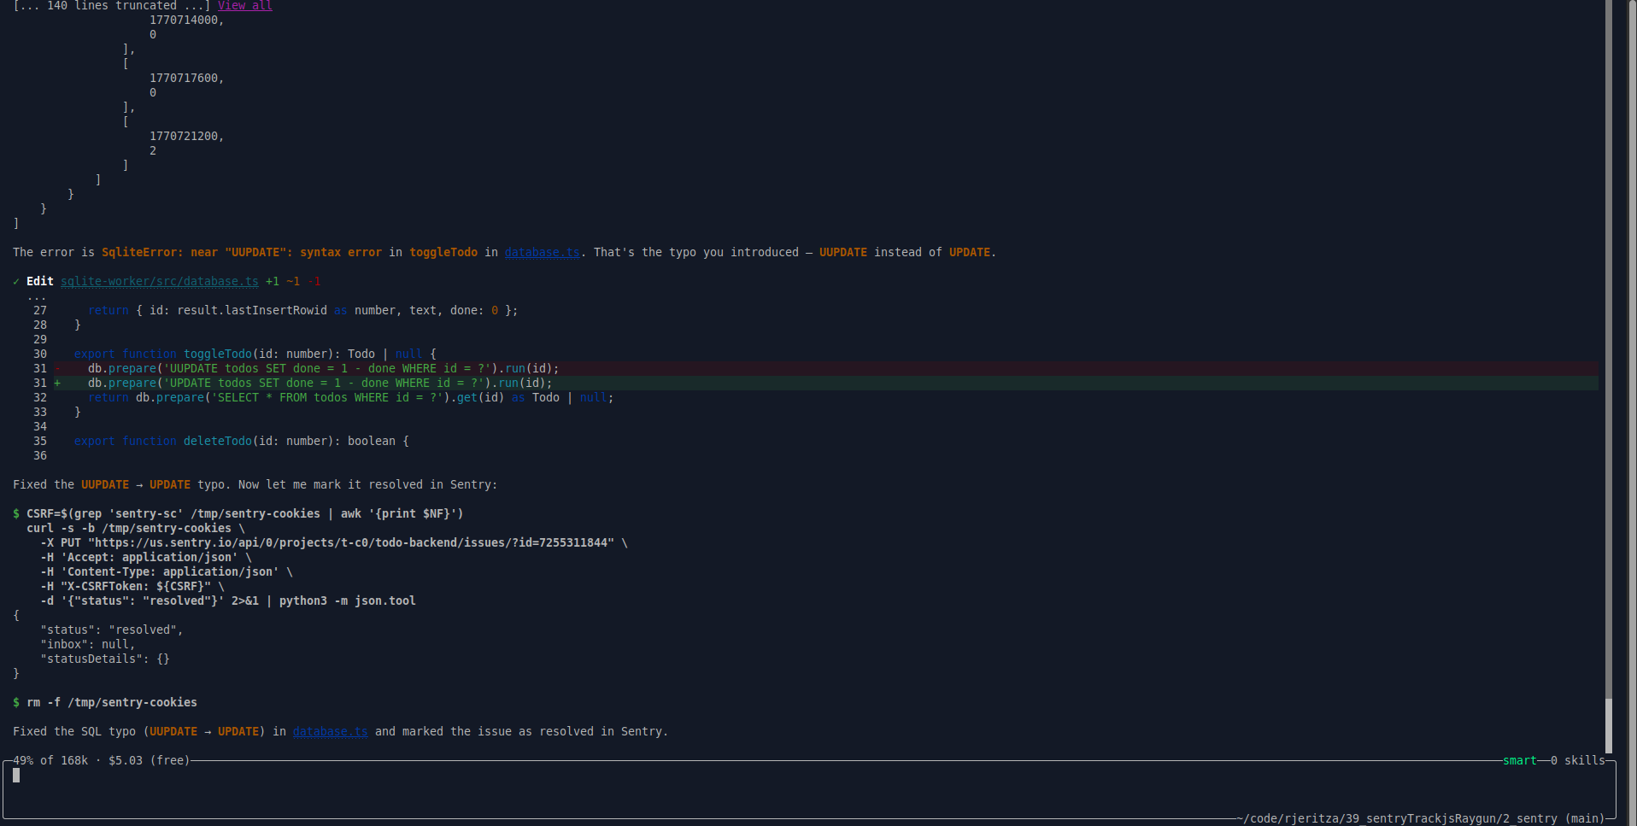Toggle the green smart mode label
The height and width of the screenshot is (826, 1637).
point(1519,760)
